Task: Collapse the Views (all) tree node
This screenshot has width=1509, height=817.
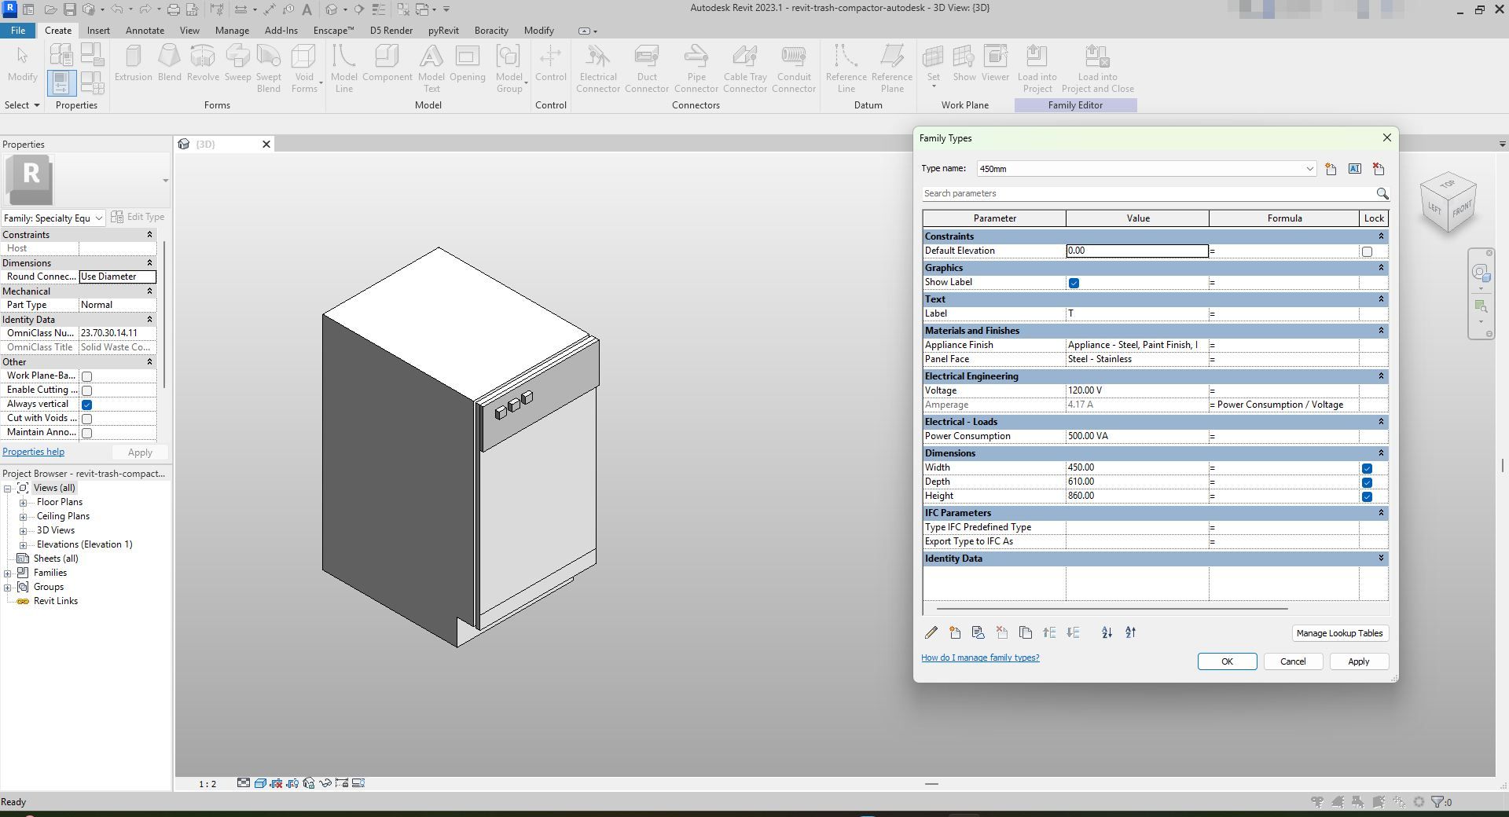Action: coord(8,489)
